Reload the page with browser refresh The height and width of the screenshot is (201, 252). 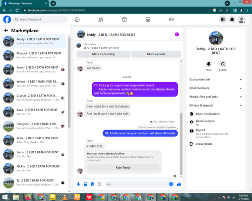17,10
